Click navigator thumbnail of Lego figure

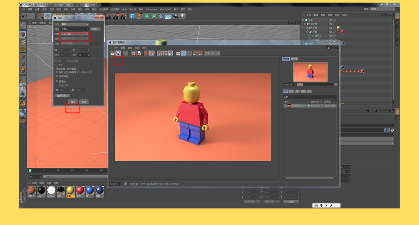310,72
